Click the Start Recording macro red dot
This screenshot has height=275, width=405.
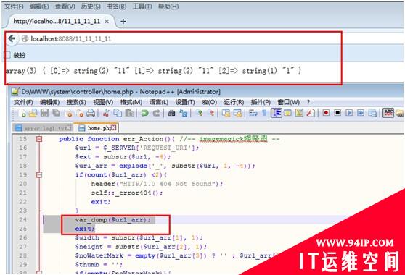click(326, 113)
